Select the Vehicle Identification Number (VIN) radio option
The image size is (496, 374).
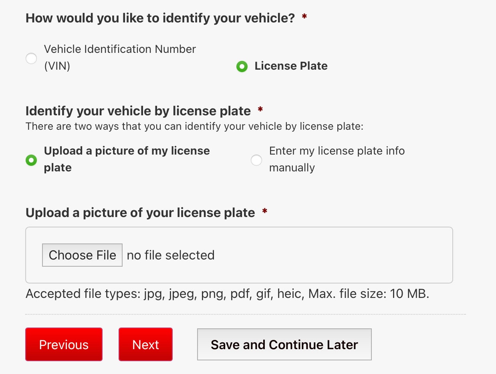pos(31,58)
